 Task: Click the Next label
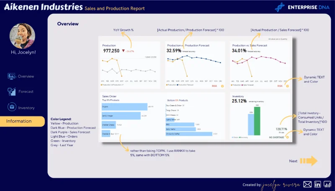coord(293,161)
